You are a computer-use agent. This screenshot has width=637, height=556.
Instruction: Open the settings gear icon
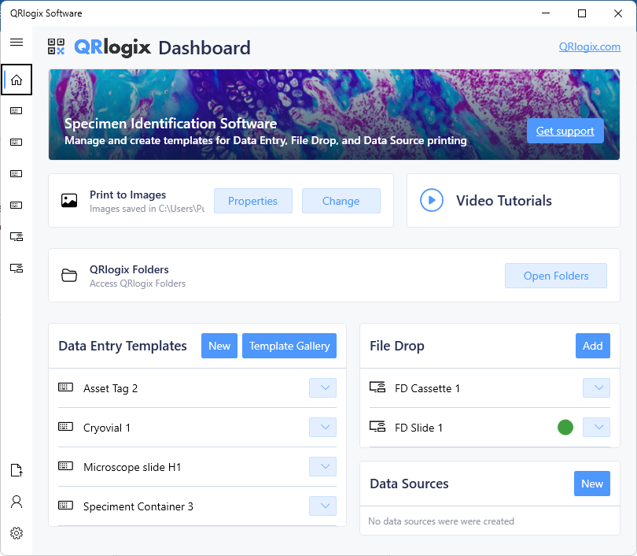coord(17,533)
